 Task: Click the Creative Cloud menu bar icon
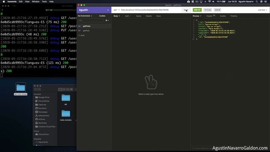click(x=189, y=2)
